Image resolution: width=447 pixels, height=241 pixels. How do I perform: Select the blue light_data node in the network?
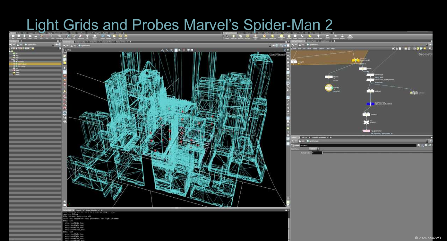370,104
